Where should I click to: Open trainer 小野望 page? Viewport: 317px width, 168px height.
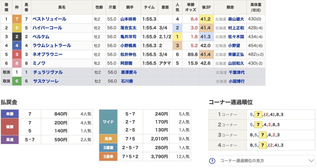tap(234, 46)
